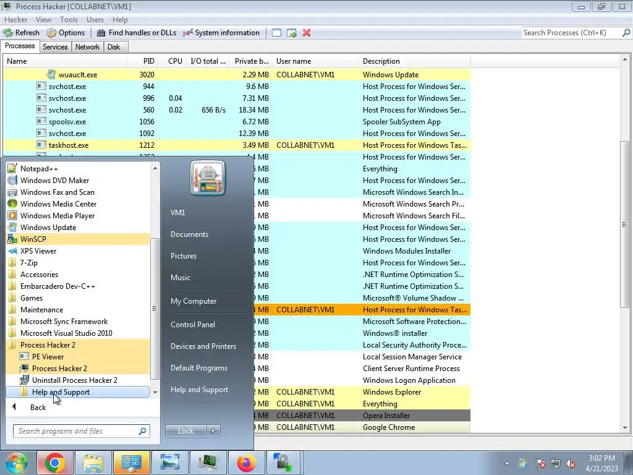The width and height of the screenshot is (633, 475).
Task: Launch WinSCP from the Start menu
Action: tap(79, 239)
